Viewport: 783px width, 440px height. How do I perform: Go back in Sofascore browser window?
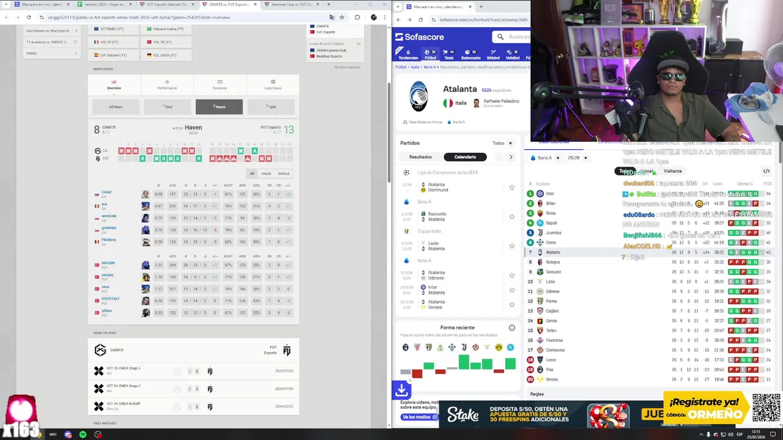coord(399,20)
